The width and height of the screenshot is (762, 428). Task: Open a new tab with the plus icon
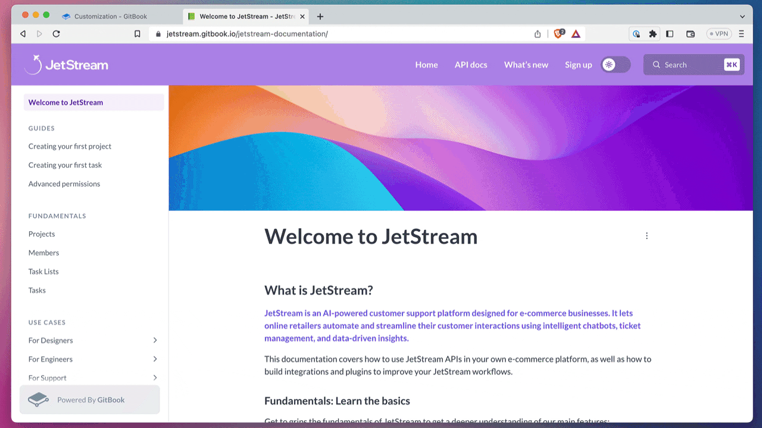pyautogui.click(x=320, y=17)
